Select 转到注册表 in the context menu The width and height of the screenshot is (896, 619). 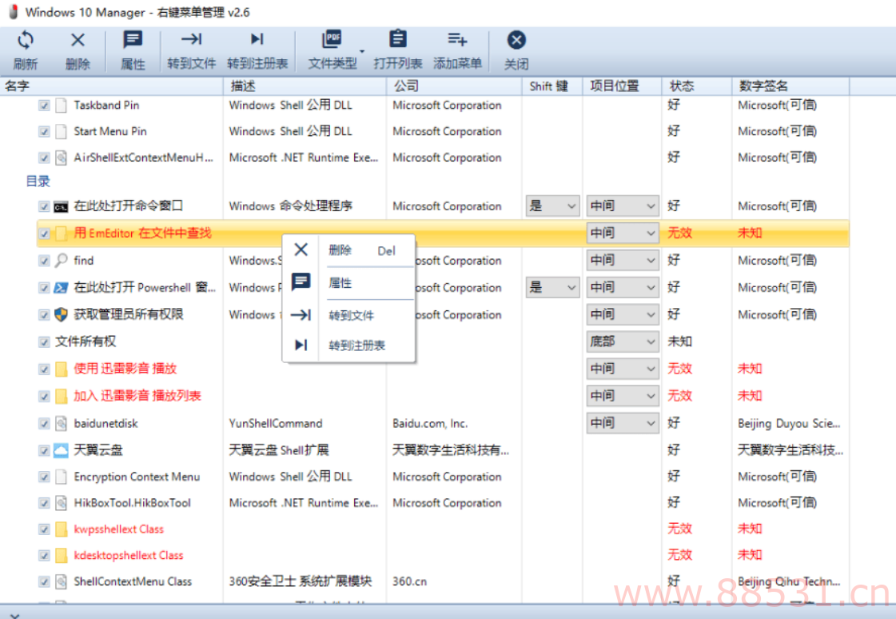click(348, 345)
